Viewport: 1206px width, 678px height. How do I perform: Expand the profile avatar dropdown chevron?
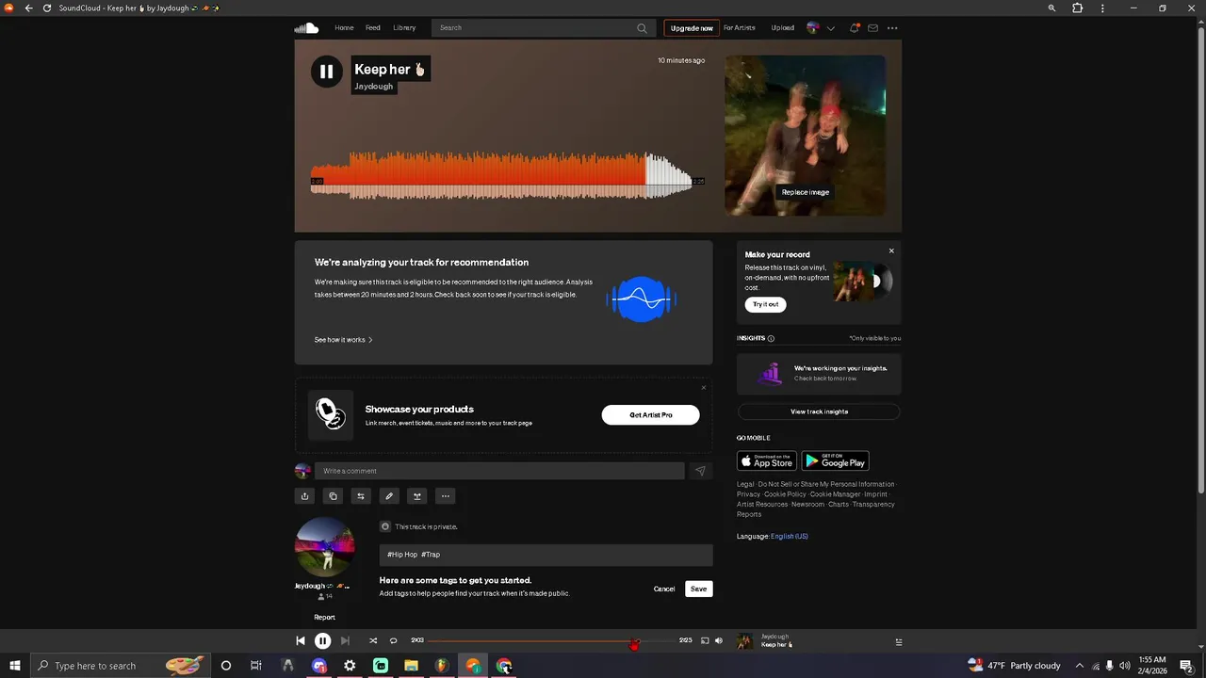click(x=830, y=28)
